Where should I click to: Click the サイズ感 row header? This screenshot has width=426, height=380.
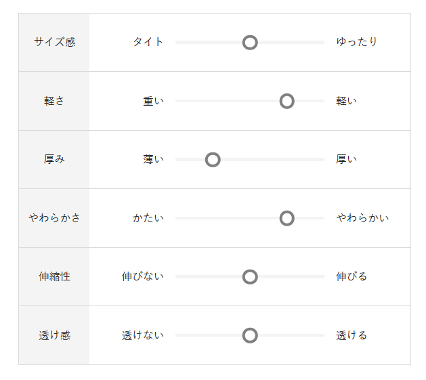54,42
